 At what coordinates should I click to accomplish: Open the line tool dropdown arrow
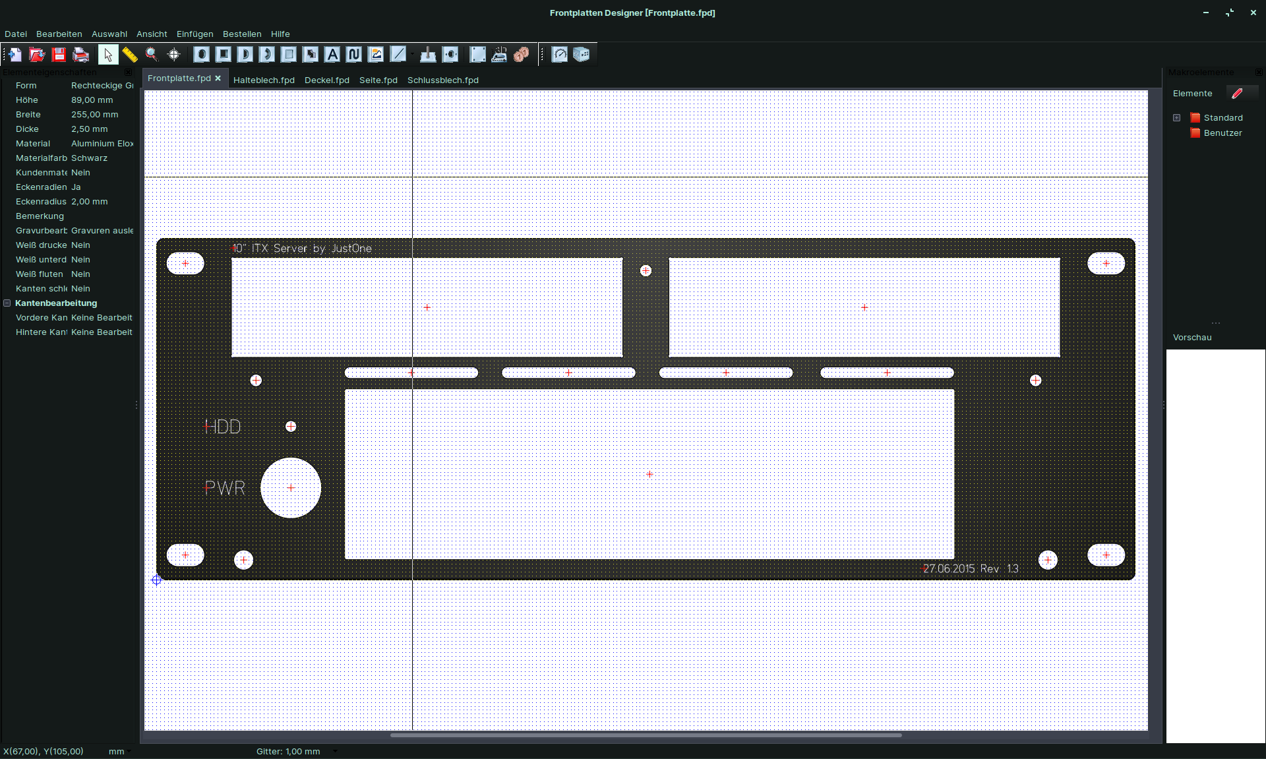pos(413,55)
